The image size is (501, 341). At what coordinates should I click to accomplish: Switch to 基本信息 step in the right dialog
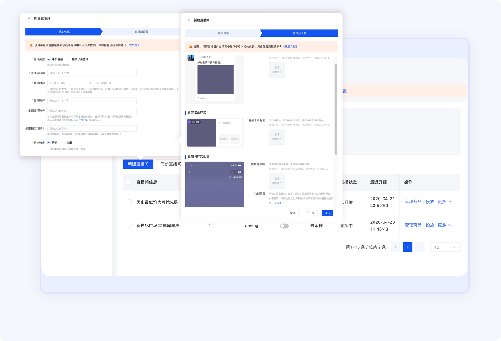pyautogui.click(x=223, y=33)
